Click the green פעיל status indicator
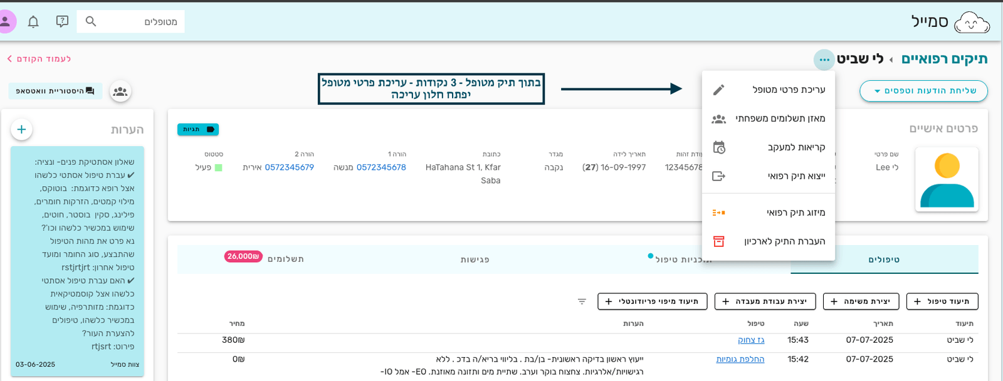This screenshot has width=1003, height=381. click(x=219, y=168)
